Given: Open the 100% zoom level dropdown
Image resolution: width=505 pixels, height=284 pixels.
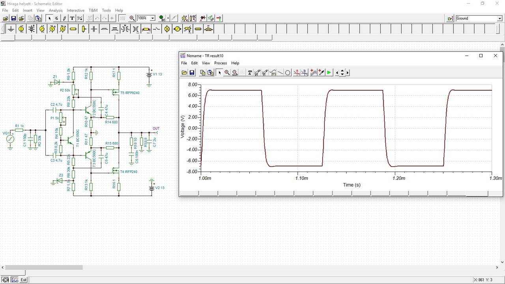Looking at the screenshot, I should [152, 18].
